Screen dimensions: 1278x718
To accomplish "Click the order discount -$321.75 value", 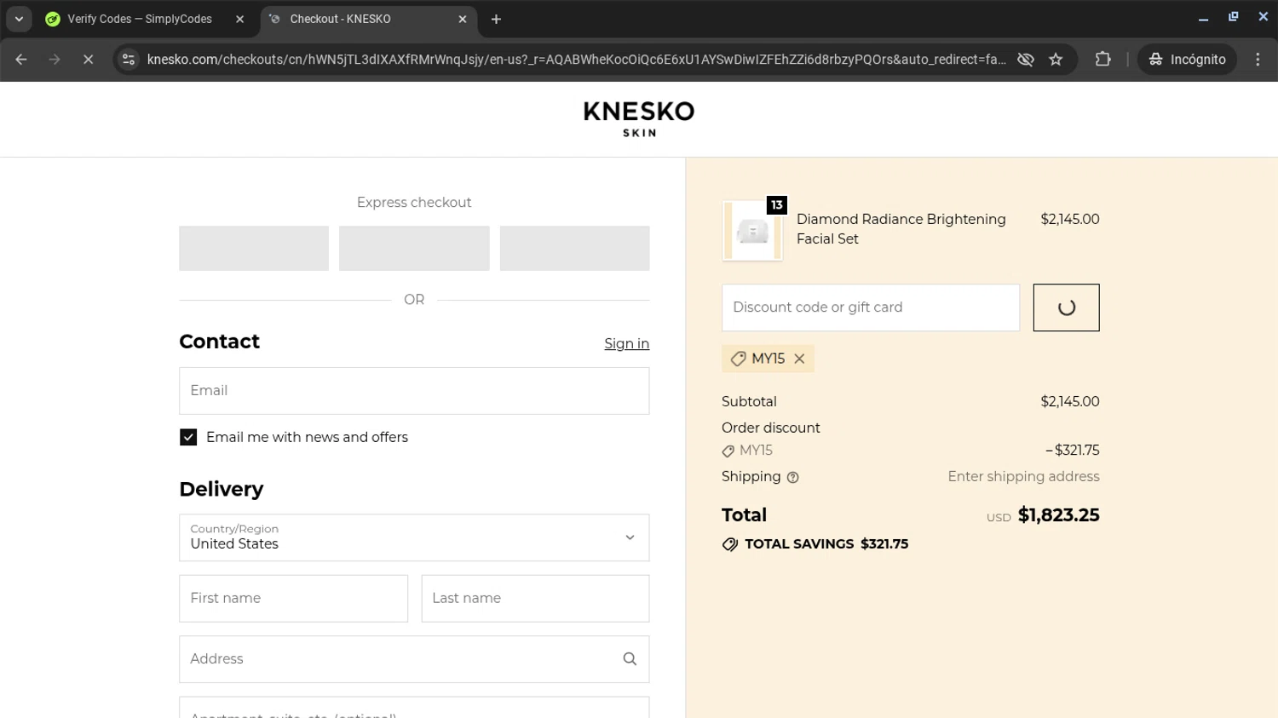I will click(x=1073, y=451).
